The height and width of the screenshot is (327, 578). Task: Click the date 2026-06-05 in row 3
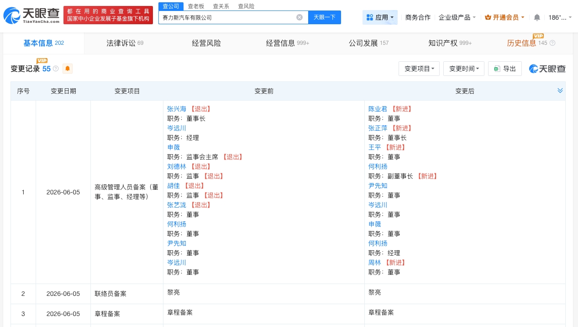coord(63,314)
